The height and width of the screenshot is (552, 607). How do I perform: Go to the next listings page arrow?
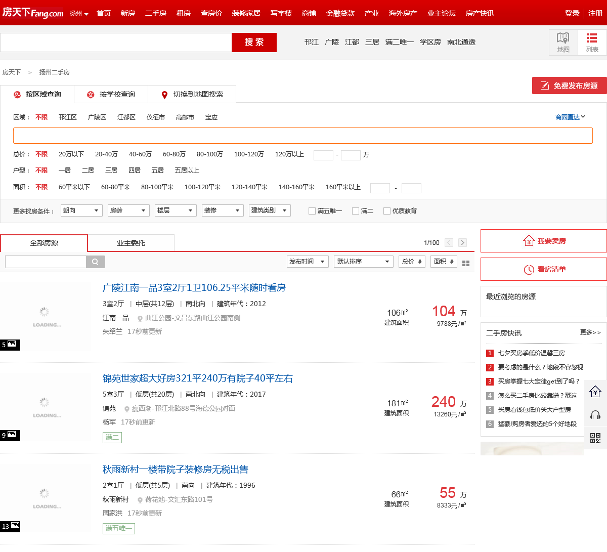(x=462, y=243)
